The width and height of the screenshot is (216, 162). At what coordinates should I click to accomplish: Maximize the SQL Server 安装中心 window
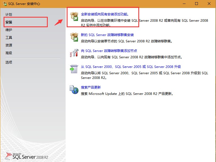[x=197, y=4]
